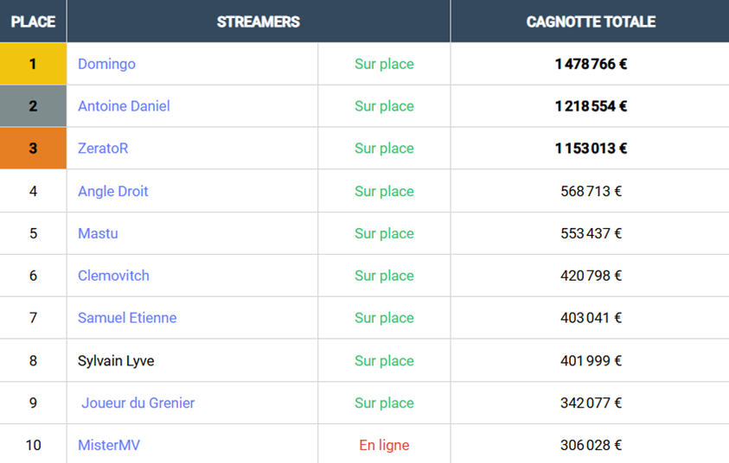Click the CAGNOTTE TOTALE column header
This screenshot has height=463, width=729.
coord(591,22)
